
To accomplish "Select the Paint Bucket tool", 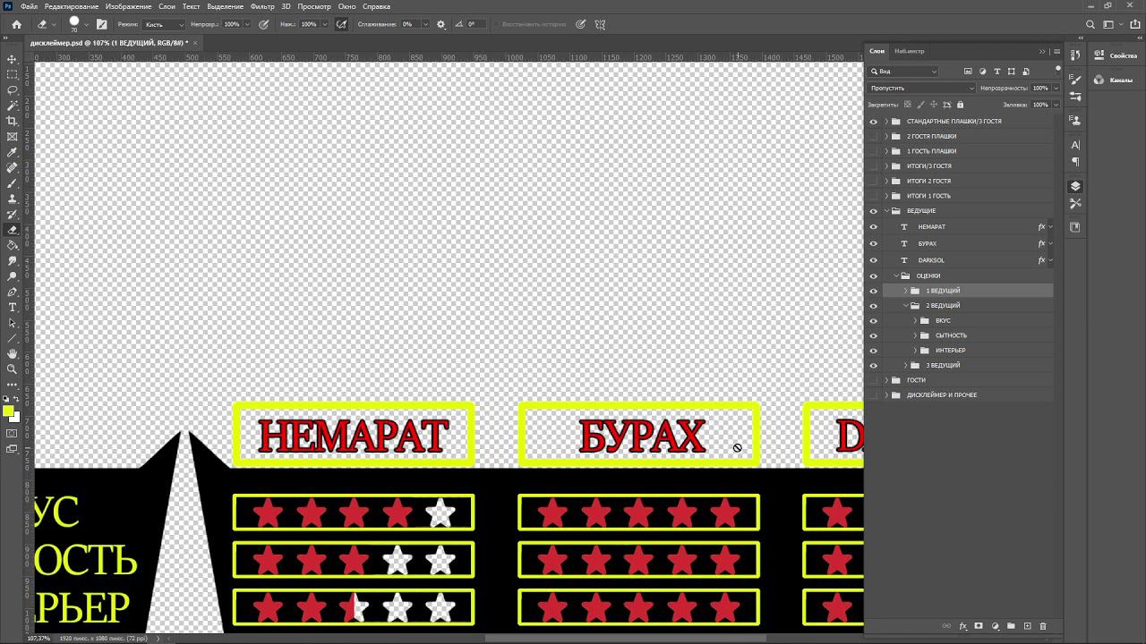I will click(x=13, y=245).
